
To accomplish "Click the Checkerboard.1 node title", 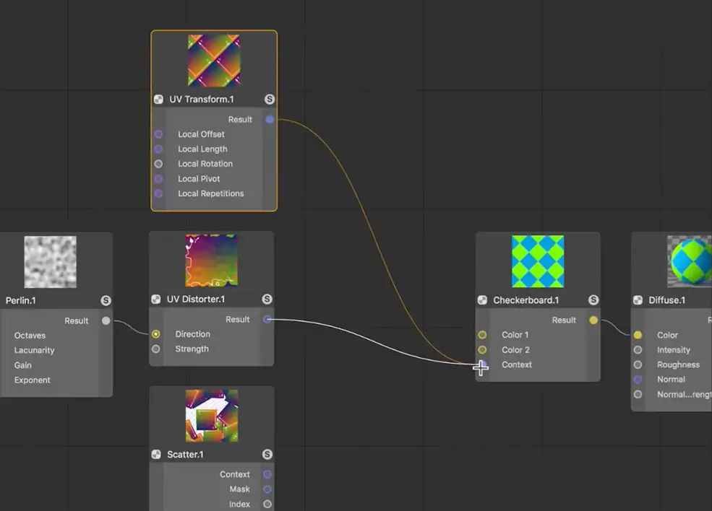I will [x=526, y=300].
